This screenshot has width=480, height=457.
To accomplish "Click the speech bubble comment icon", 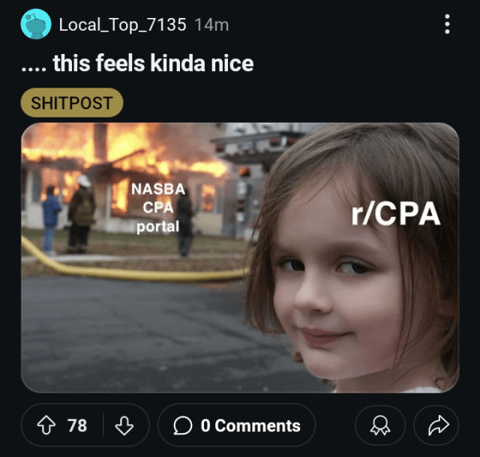I will coord(182,426).
